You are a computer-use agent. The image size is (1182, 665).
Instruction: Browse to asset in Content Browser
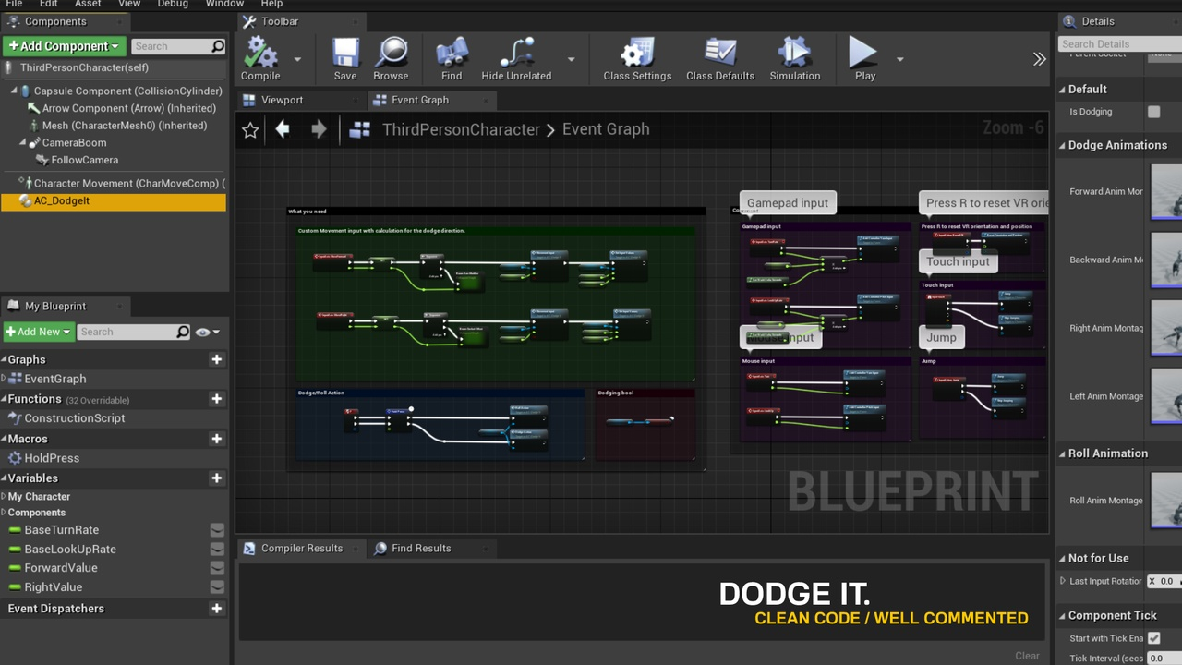[x=391, y=59]
